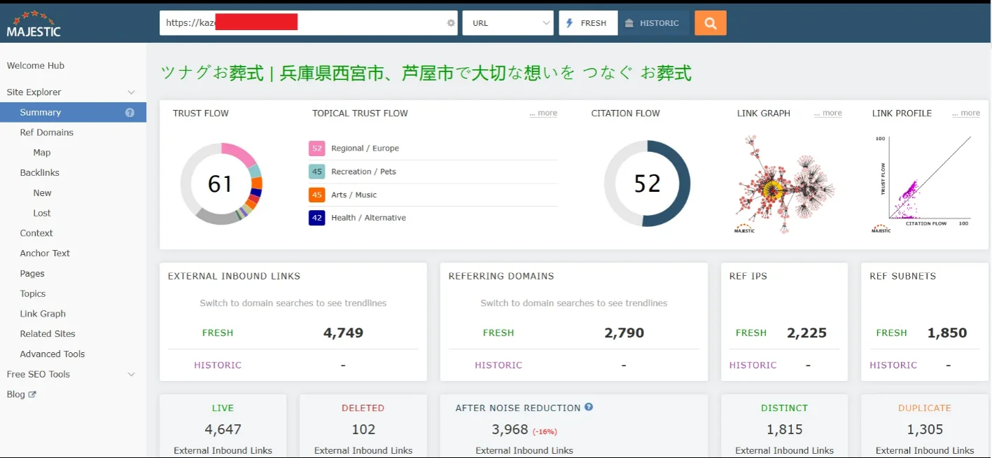Image resolution: width=992 pixels, height=458 pixels.
Task: Click the Citation Flow donut chart
Action: coord(647,183)
